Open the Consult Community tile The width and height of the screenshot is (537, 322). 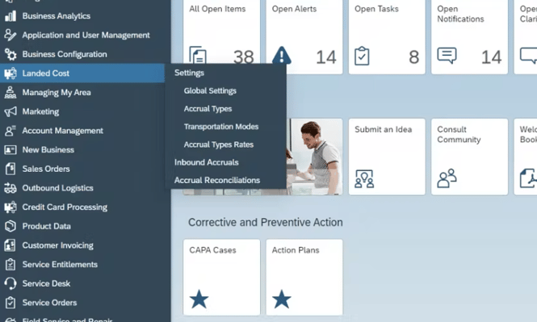(469, 157)
